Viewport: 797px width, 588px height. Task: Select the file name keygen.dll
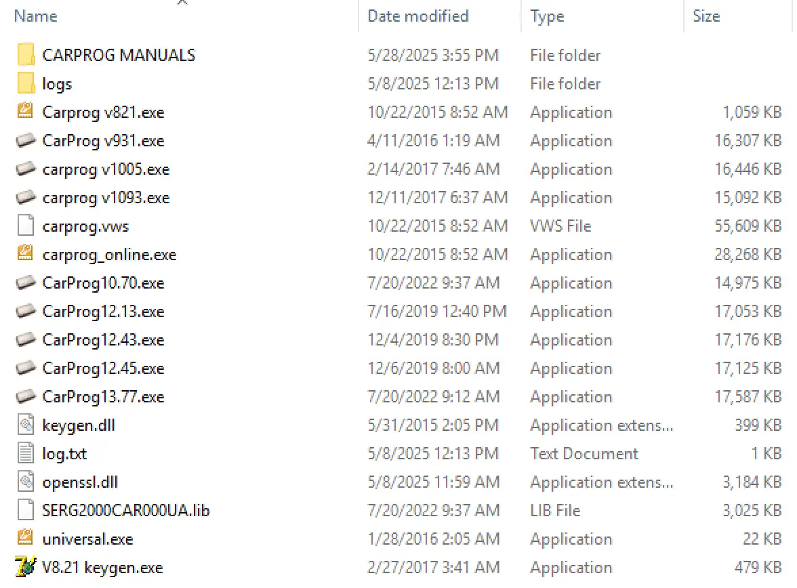[x=79, y=425]
